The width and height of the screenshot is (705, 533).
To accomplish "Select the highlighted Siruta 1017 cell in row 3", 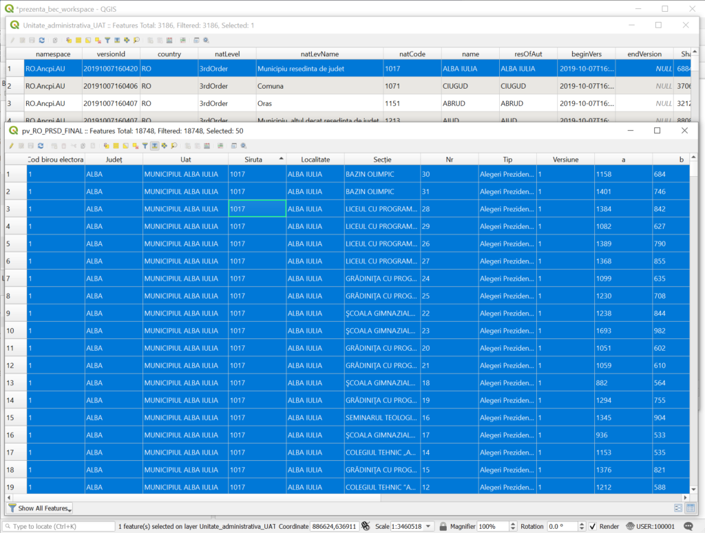I will (x=257, y=209).
